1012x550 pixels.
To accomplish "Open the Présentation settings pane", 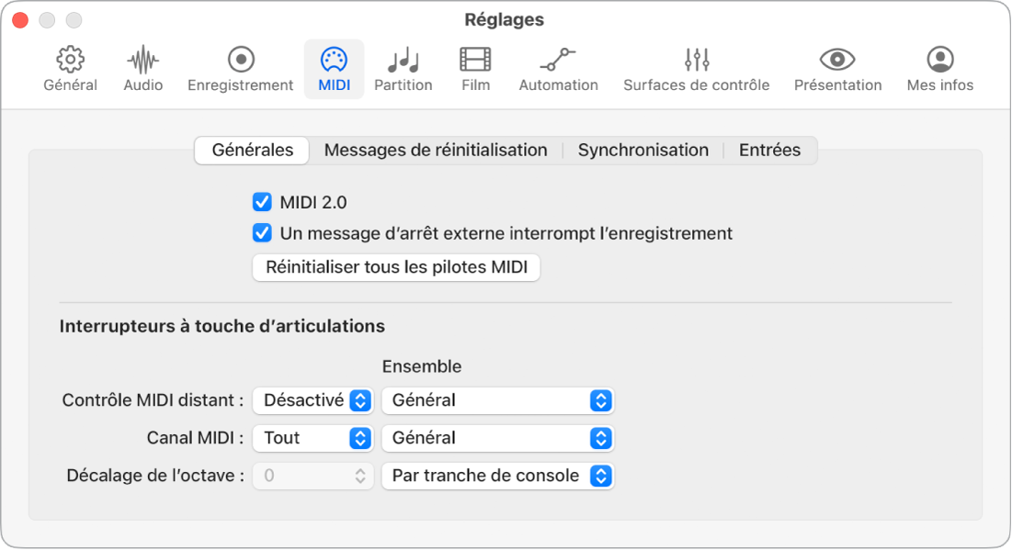I will click(x=837, y=68).
